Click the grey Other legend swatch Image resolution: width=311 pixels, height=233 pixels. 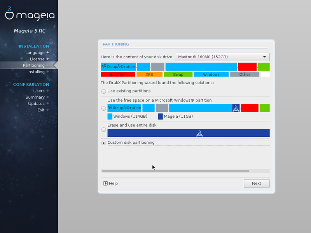click(x=245, y=75)
